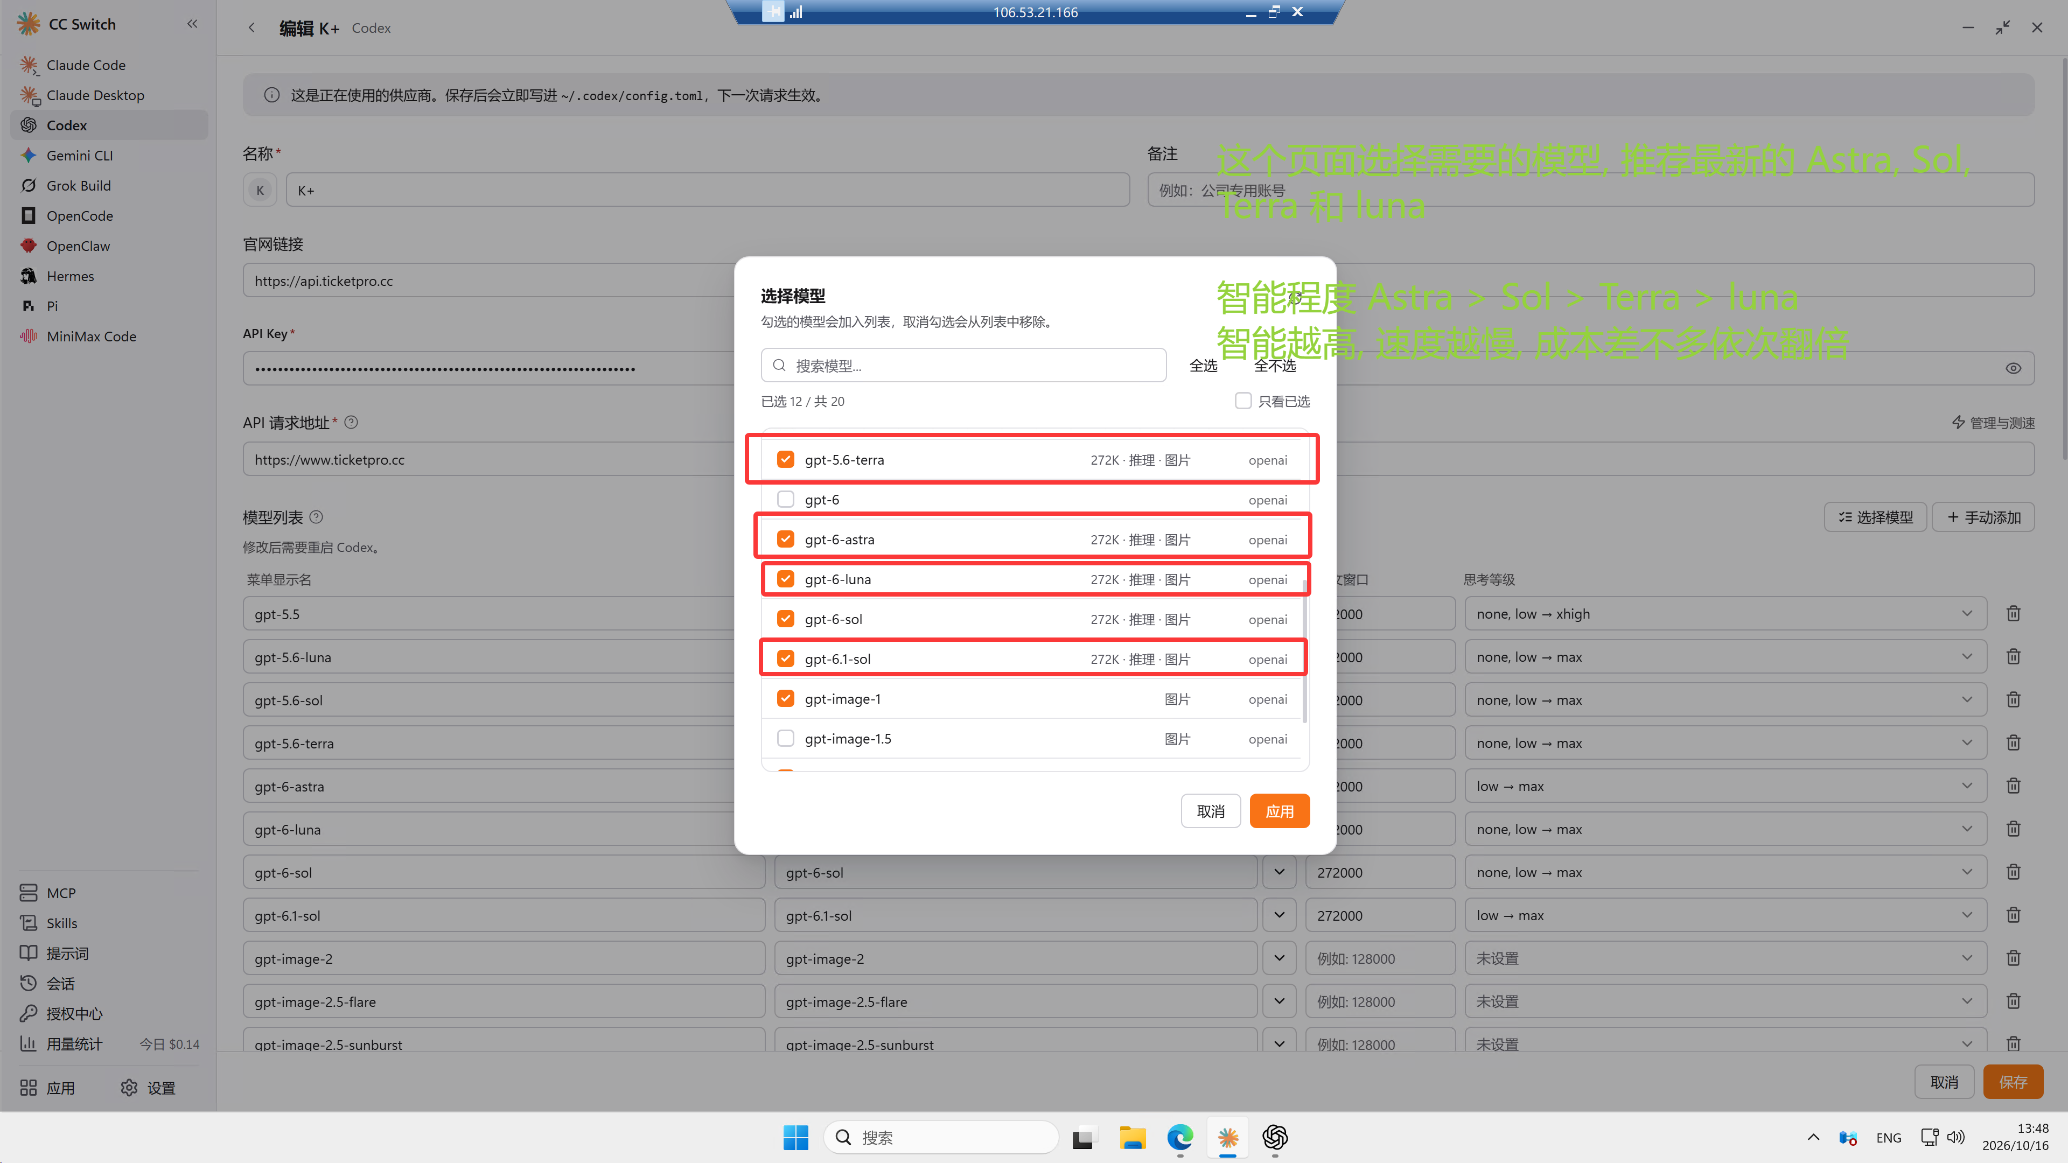Open 未设置 thinking dropdown for gpt-image-2
The image size is (2068, 1163).
tap(1725, 958)
